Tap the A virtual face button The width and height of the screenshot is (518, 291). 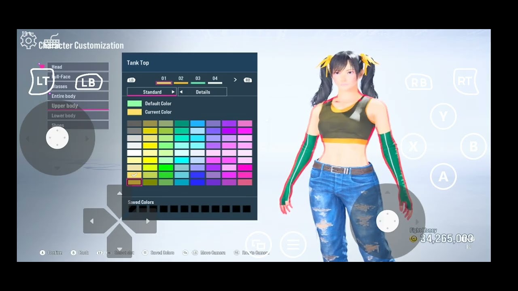pyautogui.click(x=444, y=177)
